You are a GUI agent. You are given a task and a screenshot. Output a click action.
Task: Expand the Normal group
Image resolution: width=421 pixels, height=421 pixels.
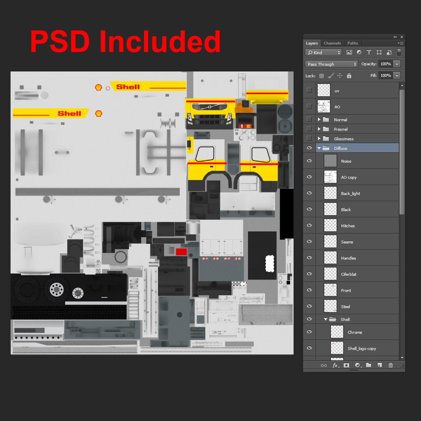pyautogui.click(x=319, y=119)
